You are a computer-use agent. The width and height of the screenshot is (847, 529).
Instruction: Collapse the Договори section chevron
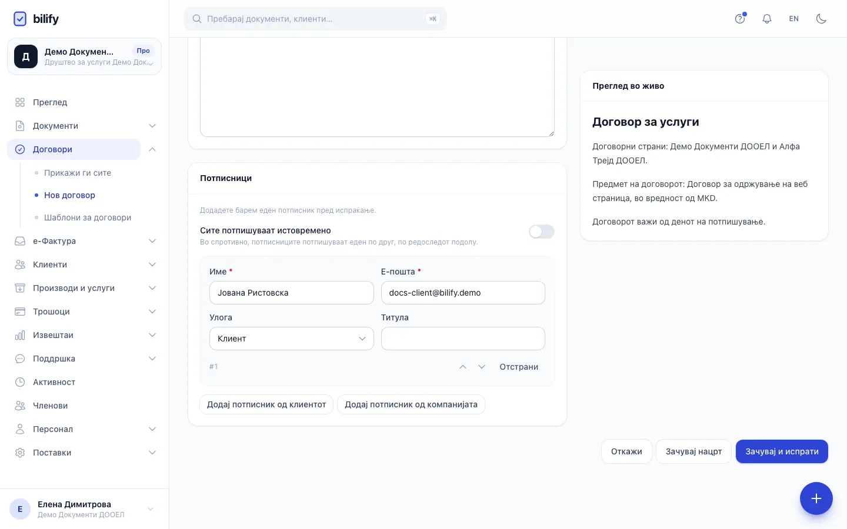[152, 149]
